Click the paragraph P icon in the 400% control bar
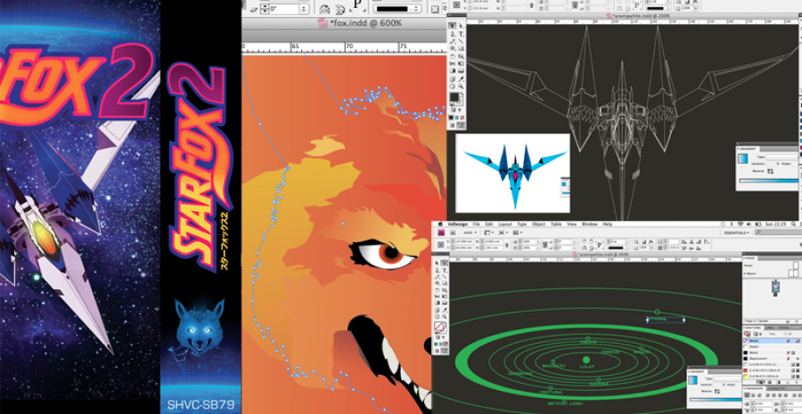 click(x=600, y=244)
